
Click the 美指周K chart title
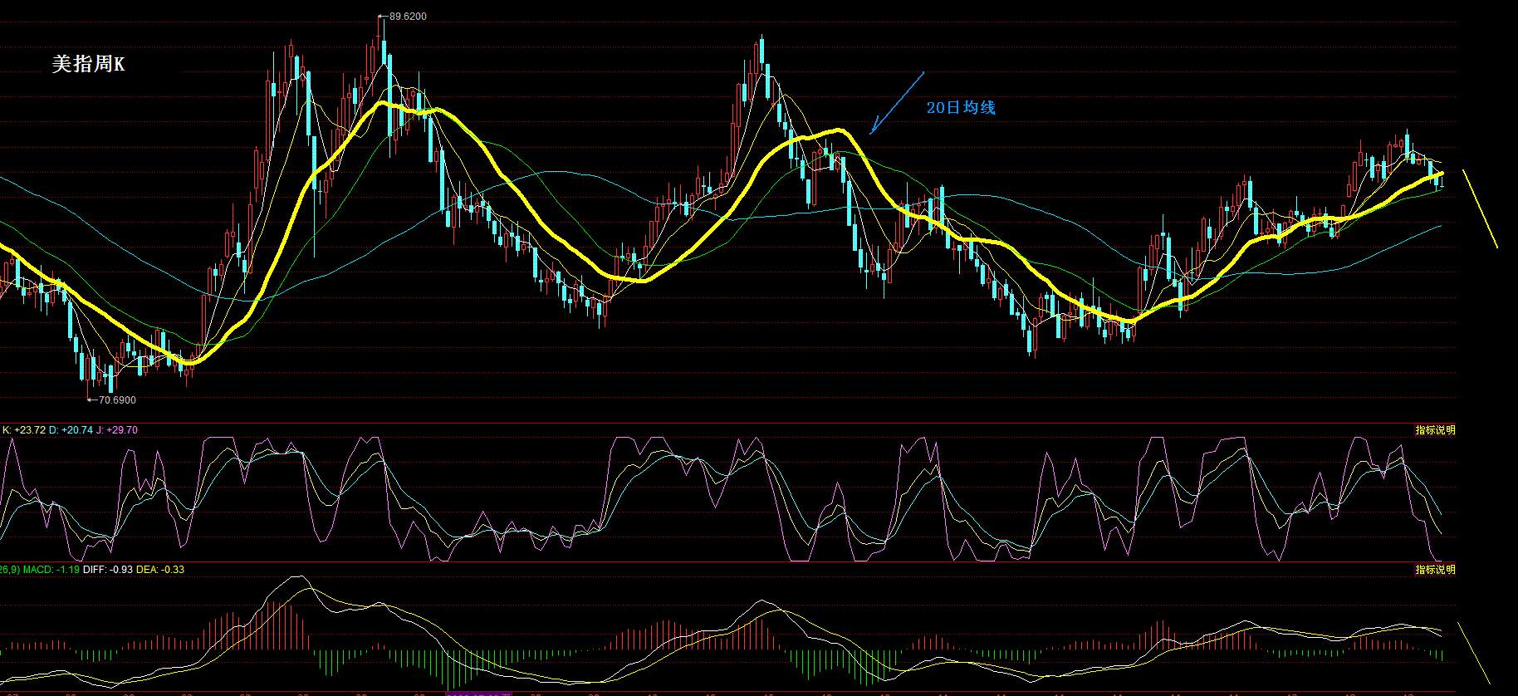[x=88, y=64]
